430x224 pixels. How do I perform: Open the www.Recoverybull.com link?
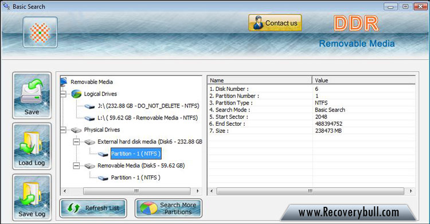pyautogui.click(x=349, y=212)
